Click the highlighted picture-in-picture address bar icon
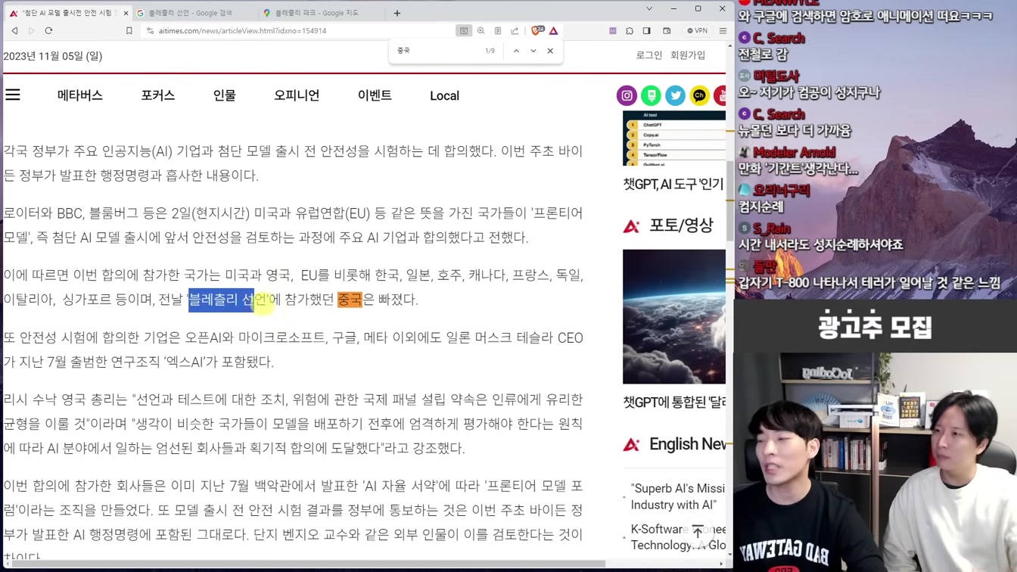The width and height of the screenshot is (1017, 572). pyautogui.click(x=464, y=31)
